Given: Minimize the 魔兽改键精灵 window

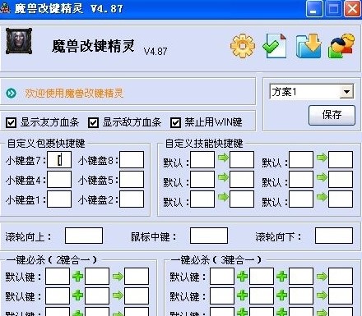Looking at the screenshot, I should (314, 9).
